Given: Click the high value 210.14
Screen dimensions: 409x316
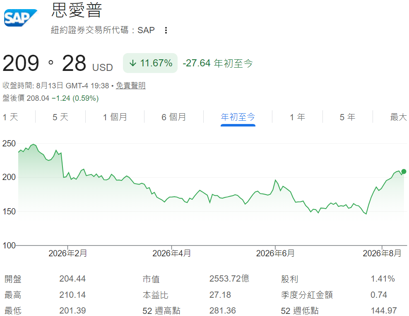Looking at the screenshot, I should [72, 295].
